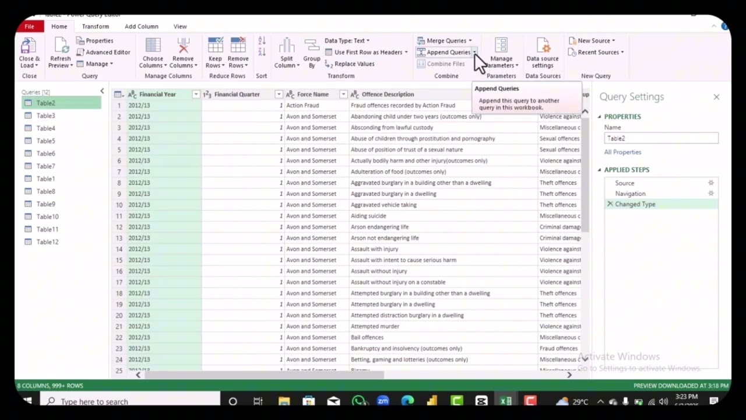Click the query Name input field
Screen dimensions: 746x420
[x=661, y=138]
